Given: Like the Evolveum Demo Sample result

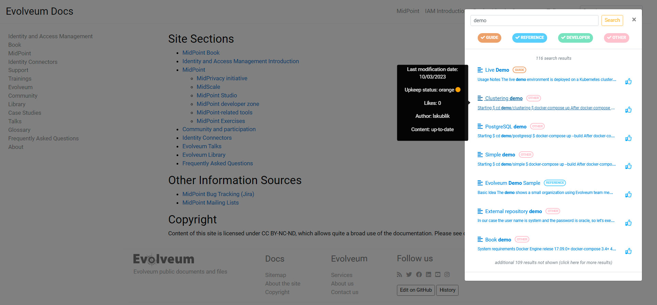Looking at the screenshot, I should (x=628, y=194).
